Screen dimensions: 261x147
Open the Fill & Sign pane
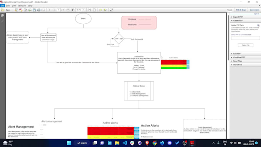(241, 10)
